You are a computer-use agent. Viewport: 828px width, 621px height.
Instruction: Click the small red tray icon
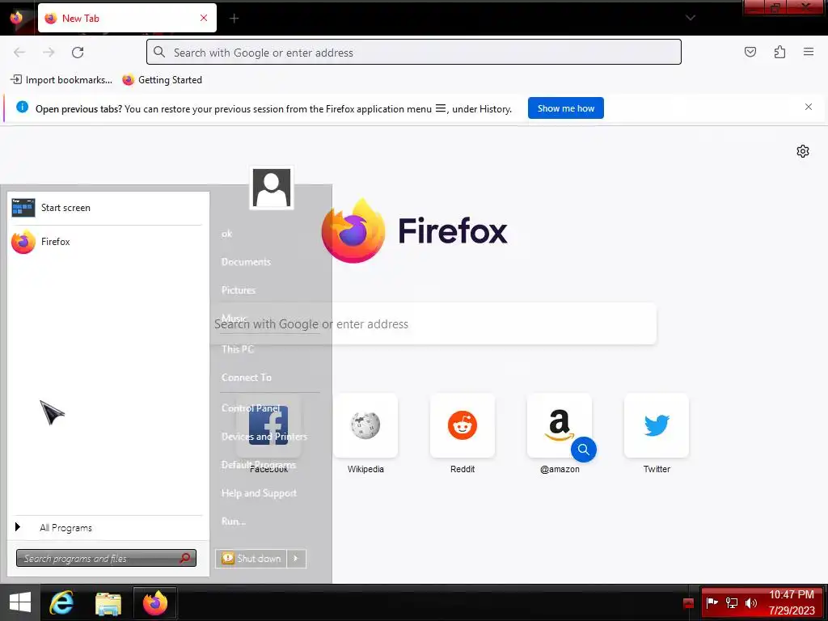[x=688, y=603]
